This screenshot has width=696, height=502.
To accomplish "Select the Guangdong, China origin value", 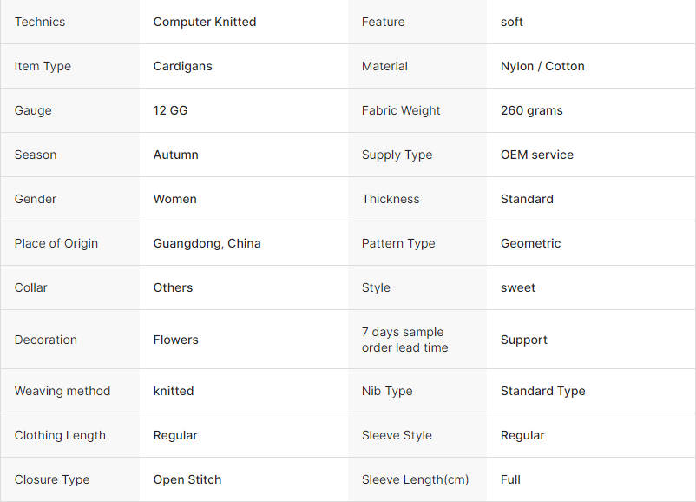I will (207, 243).
